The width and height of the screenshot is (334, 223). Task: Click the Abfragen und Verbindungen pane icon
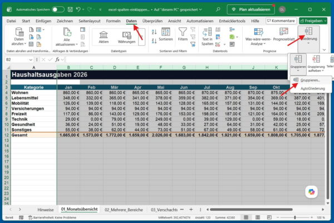pos(82,29)
